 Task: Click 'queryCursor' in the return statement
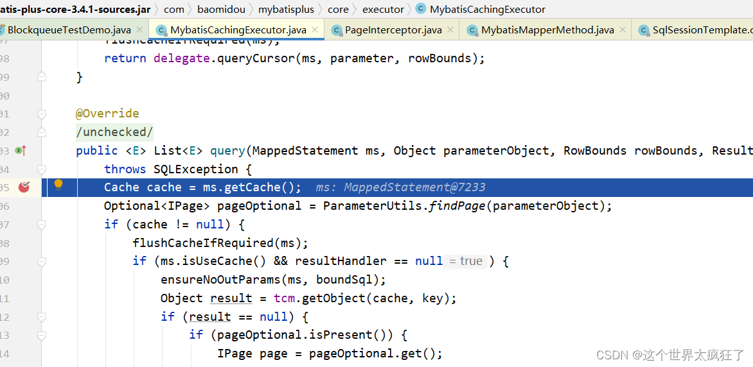point(256,58)
